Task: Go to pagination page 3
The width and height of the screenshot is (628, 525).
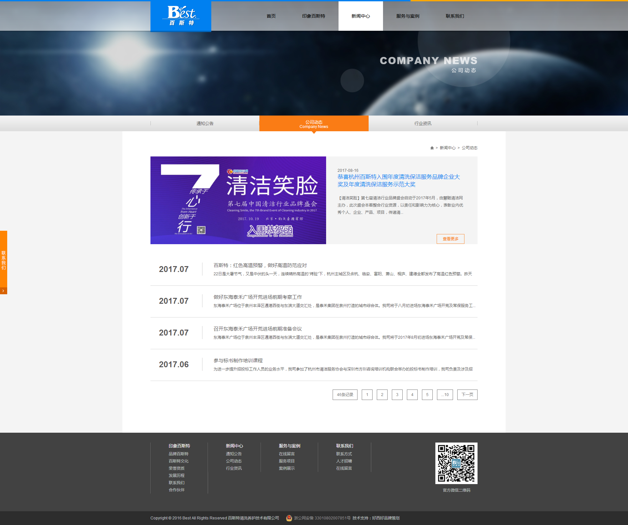Action: (x=397, y=394)
